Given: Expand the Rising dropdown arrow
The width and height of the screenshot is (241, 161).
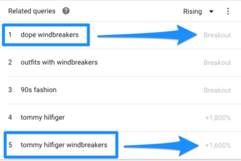Looking at the screenshot, I should [211, 11].
